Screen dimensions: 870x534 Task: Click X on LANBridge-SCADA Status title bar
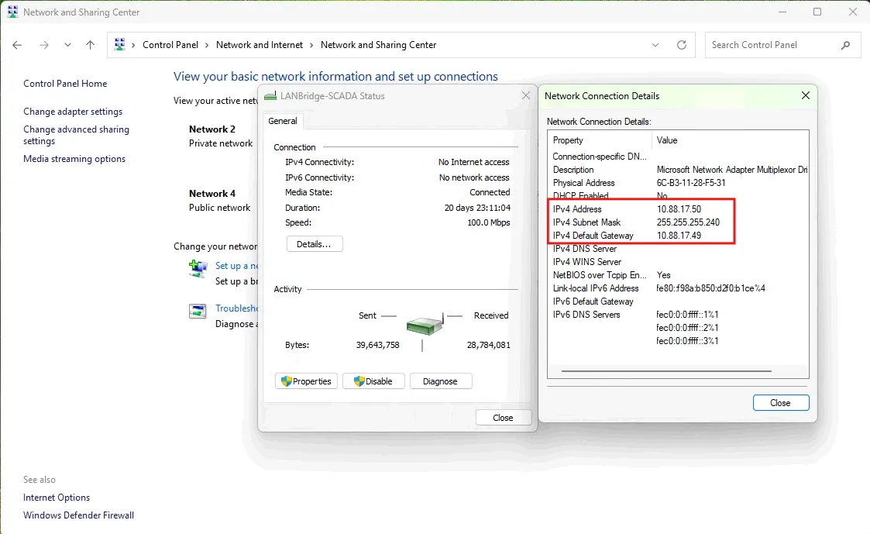coord(526,95)
